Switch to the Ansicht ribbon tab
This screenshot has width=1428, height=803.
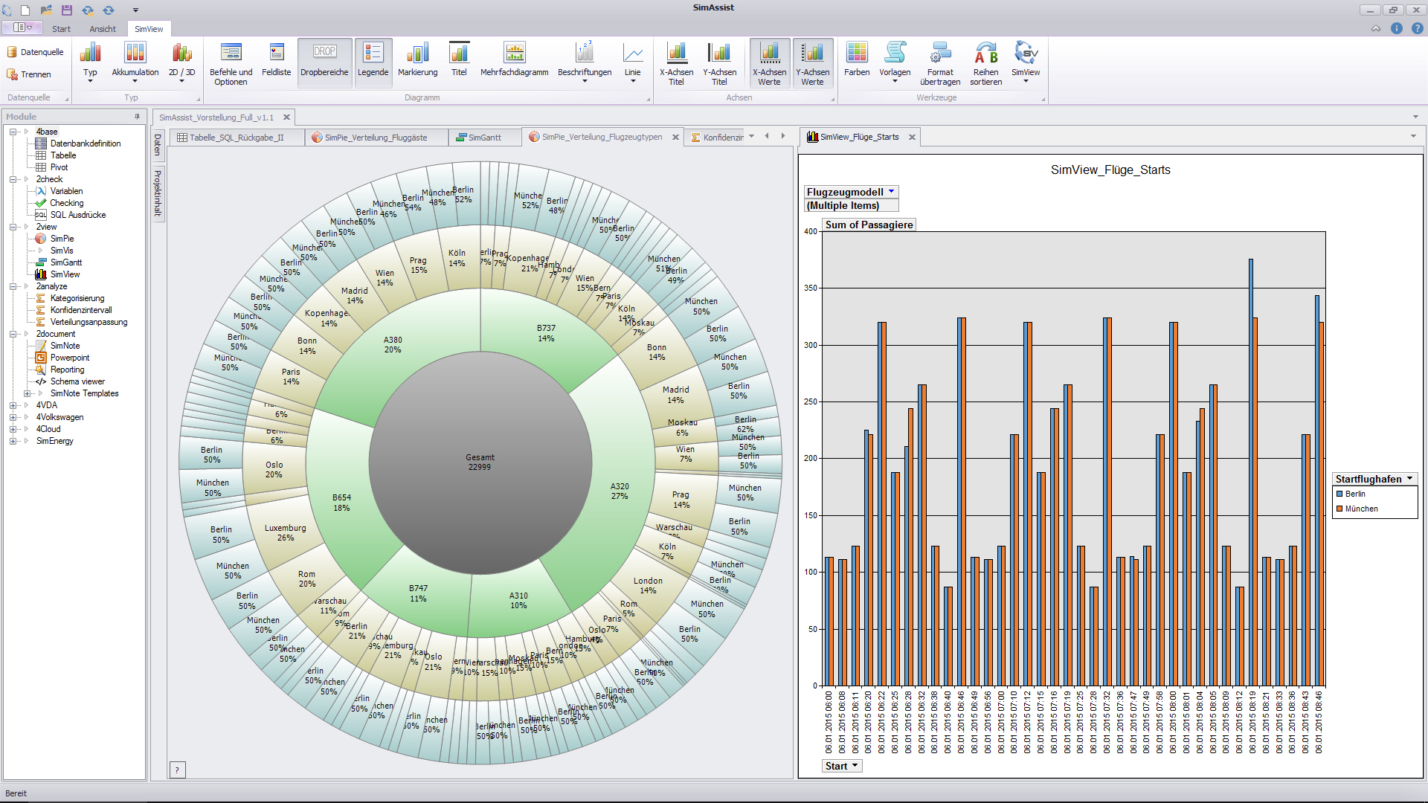pyautogui.click(x=103, y=29)
